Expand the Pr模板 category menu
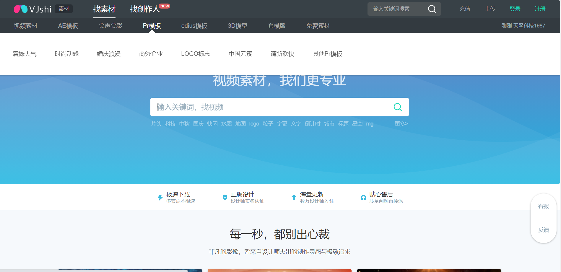Screen dimensions: 561x272 coord(152,26)
